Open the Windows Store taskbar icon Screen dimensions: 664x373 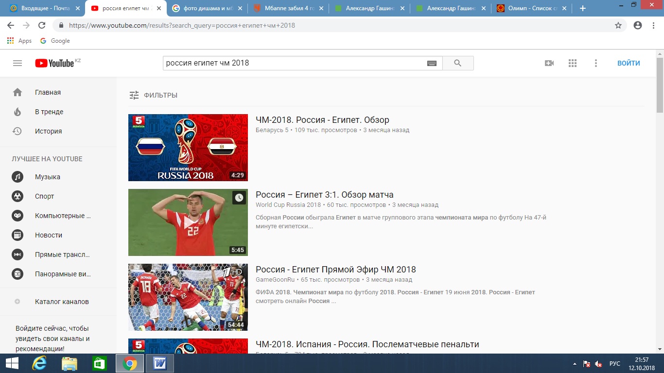pos(99,363)
